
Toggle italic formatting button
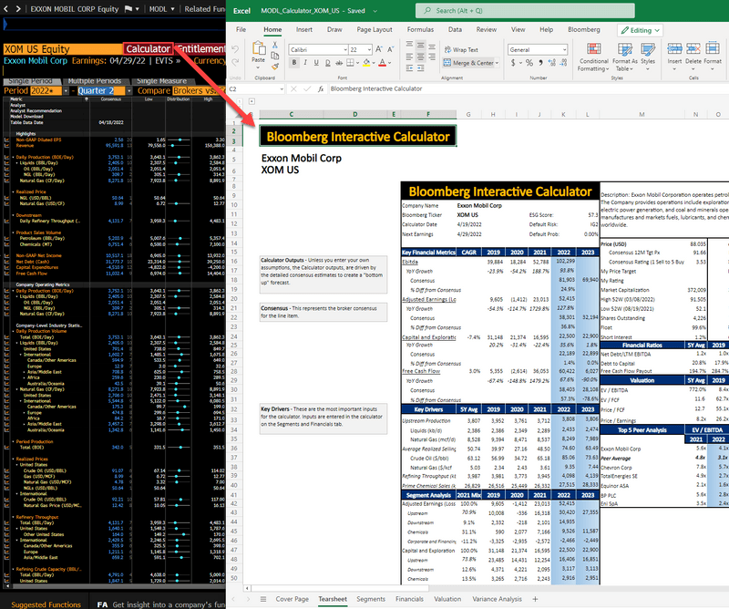[x=305, y=64]
